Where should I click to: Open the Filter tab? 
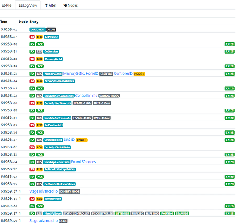pyautogui.click(x=50, y=5)
